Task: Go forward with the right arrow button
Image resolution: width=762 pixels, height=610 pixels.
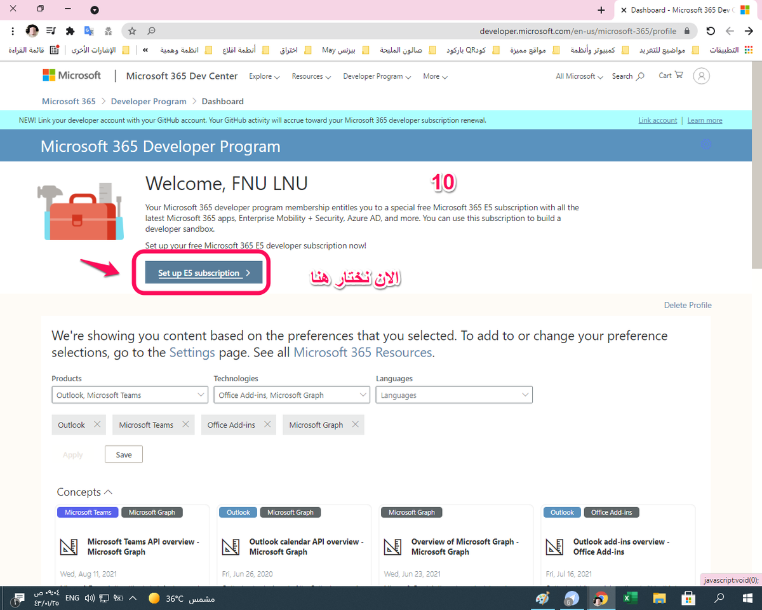Action: [x=749, y=30]
